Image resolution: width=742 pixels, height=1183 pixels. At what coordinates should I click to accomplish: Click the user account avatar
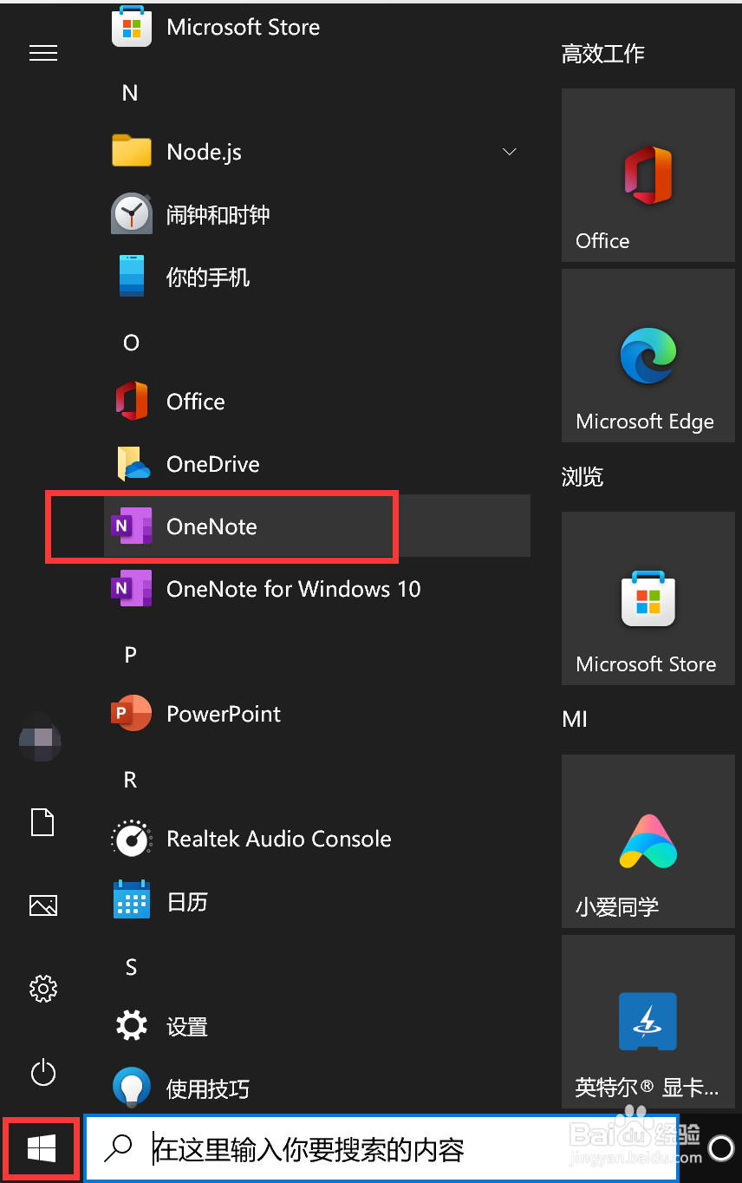coord(42,739)
